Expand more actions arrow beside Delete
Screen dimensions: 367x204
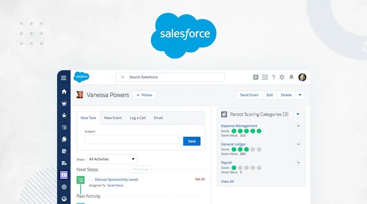click(x=300, y=95)
